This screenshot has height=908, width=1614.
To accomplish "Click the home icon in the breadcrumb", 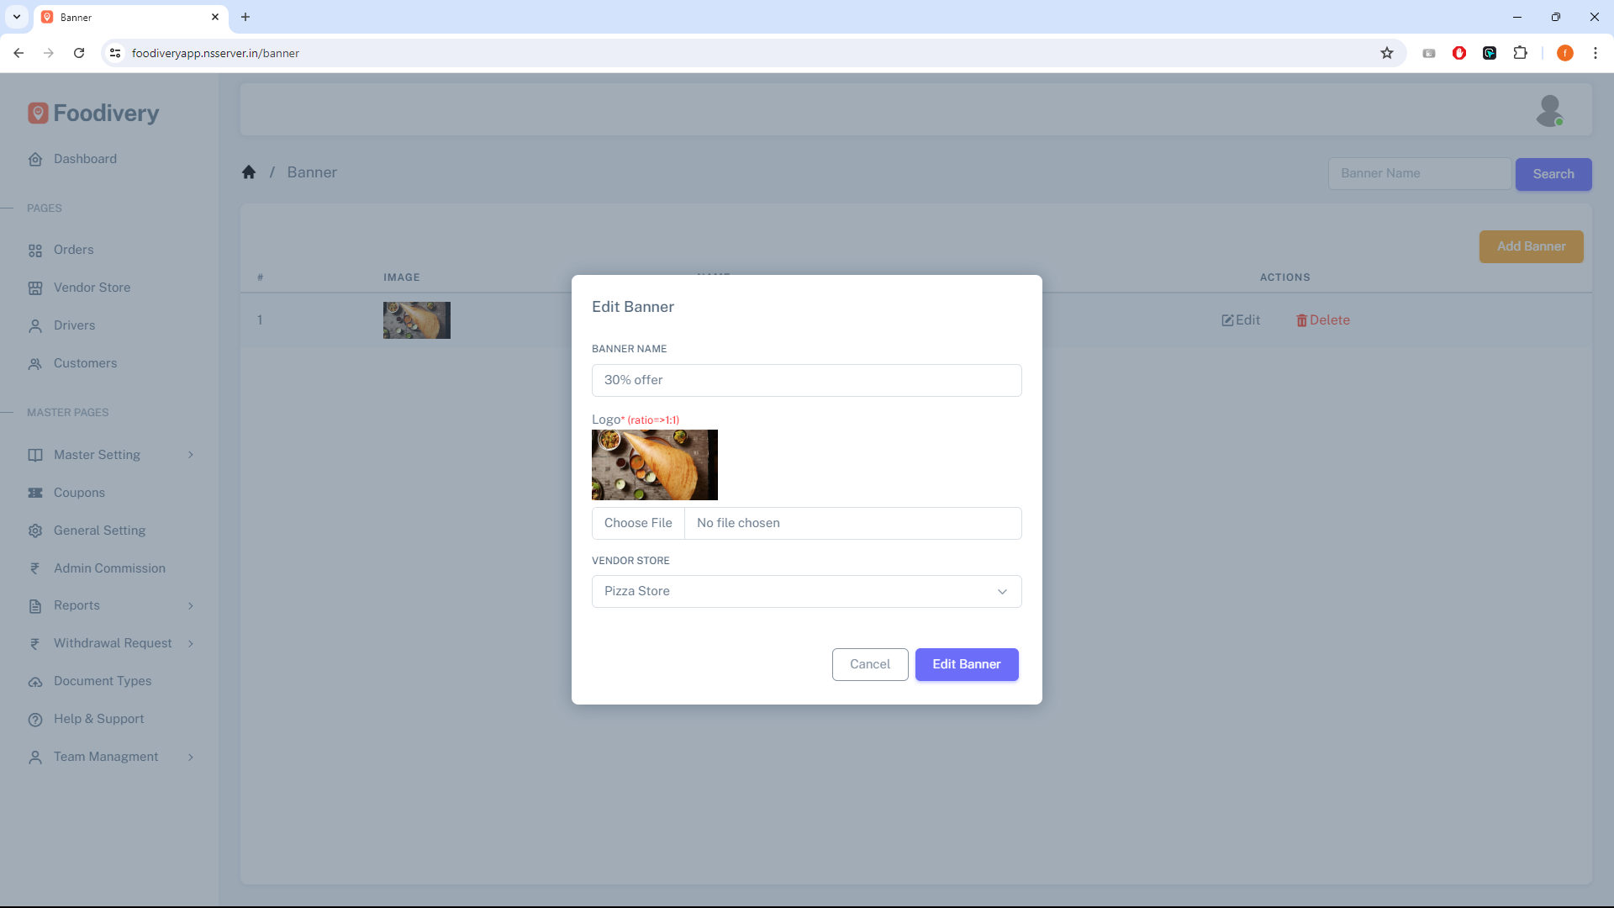I will 249,172.
